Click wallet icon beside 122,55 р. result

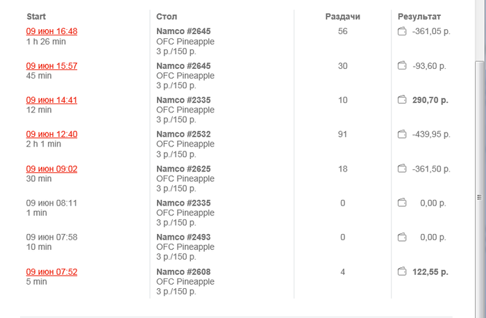[401, 271]
